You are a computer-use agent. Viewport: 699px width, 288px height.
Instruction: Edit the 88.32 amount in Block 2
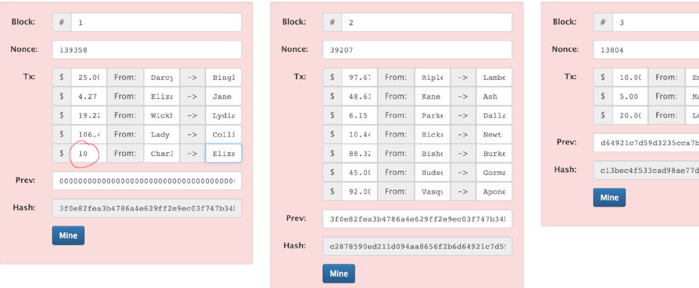tap(360, 154)
